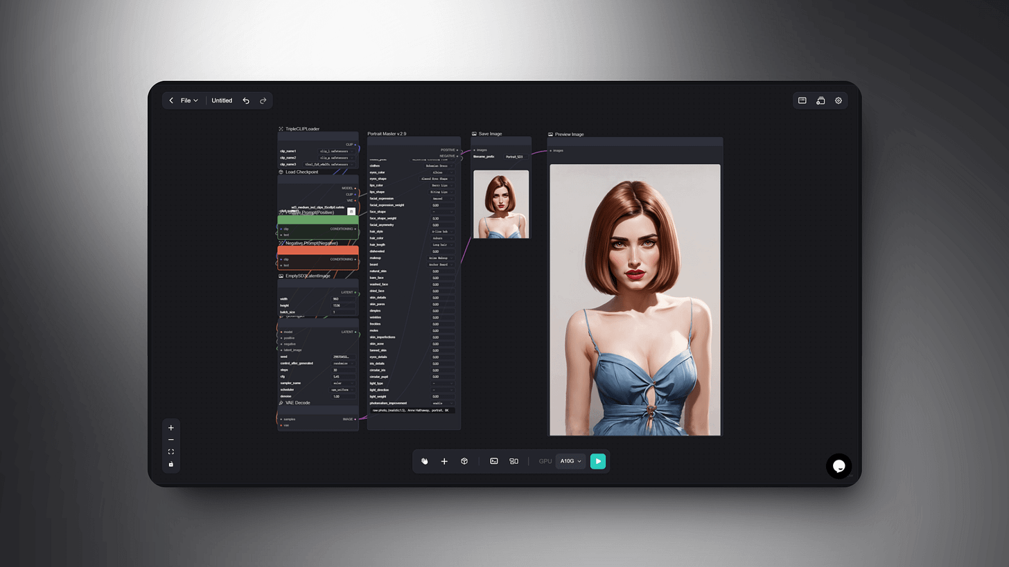Open beard Anchor Beard dropdown
The height and width of the screenshot is (567, 1009).
point(441,264)
